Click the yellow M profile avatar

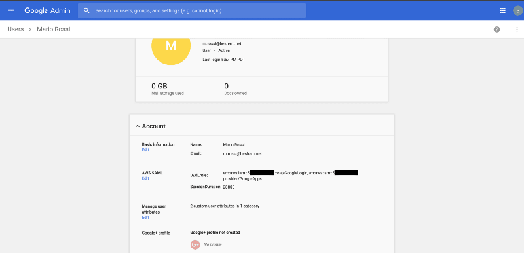[x=171, y=46]
